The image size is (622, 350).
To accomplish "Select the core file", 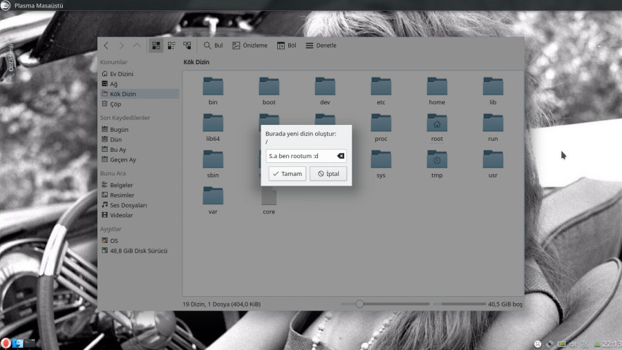I will tap(269, 202).
